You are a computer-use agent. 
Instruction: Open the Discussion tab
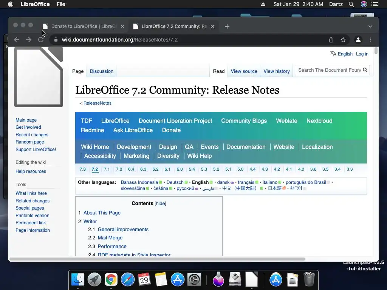pyautogui.click(x=101, y=71)
